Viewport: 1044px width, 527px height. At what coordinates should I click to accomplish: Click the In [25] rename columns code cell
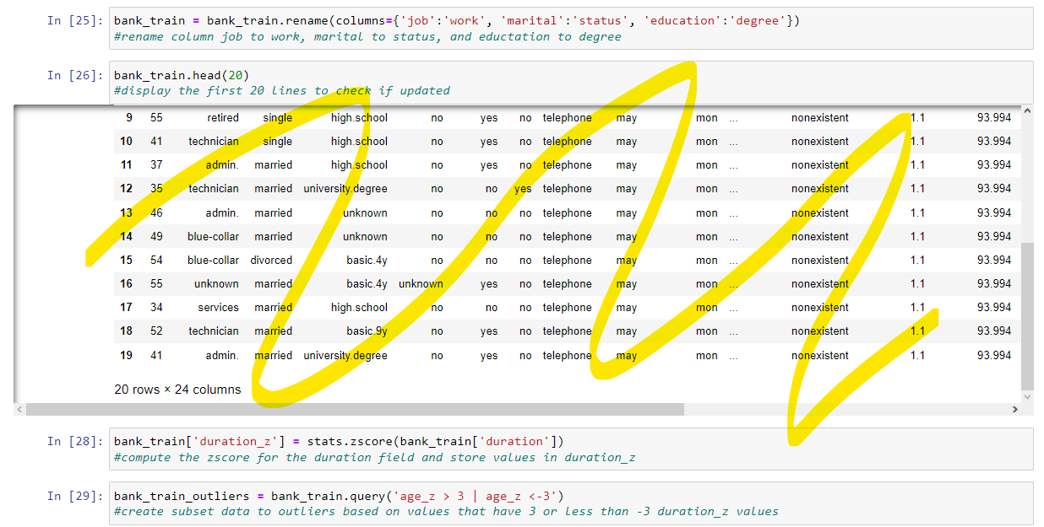tap(571, 29)
